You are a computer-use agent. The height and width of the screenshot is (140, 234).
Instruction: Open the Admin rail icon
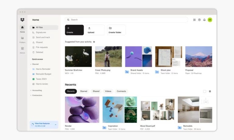click(22, 49)
